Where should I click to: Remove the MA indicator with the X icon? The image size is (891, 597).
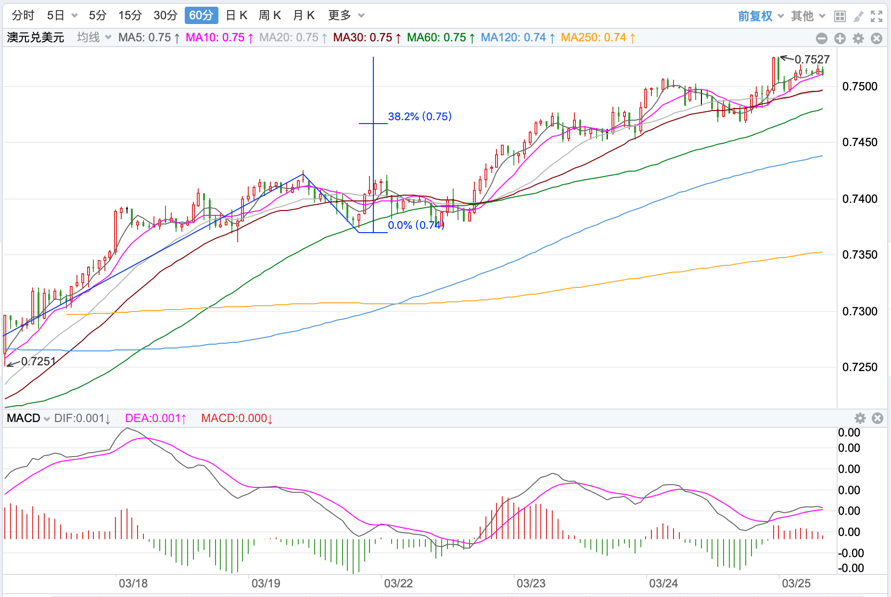point(877,38)
